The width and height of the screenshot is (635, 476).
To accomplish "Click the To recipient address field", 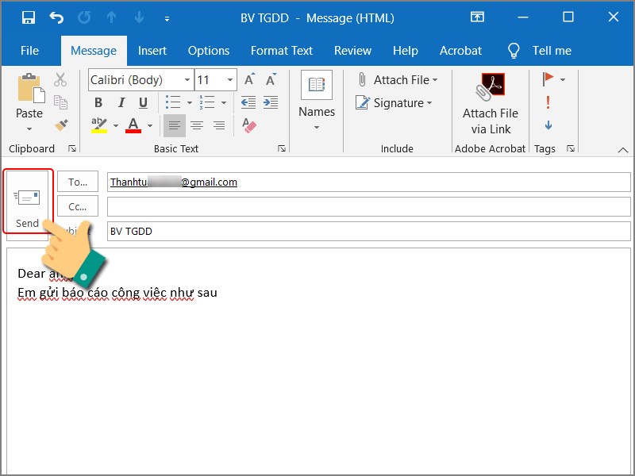I will (x=369, y=182).
